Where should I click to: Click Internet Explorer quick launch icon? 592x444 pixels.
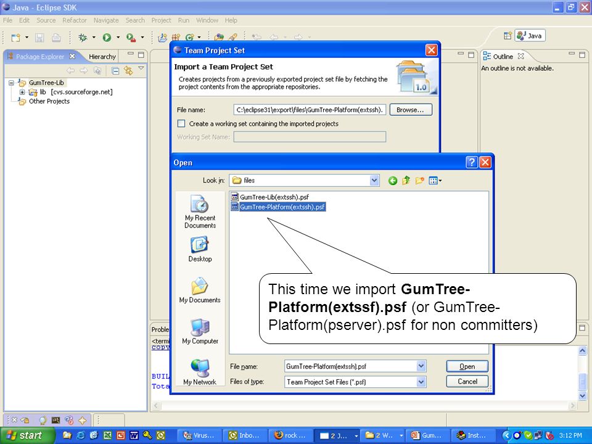click(80, 435)
